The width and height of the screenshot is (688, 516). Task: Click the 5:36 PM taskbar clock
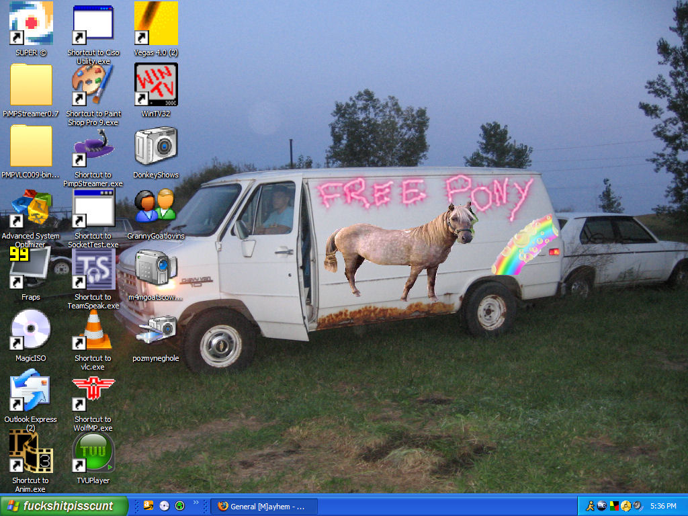[663, 506]
